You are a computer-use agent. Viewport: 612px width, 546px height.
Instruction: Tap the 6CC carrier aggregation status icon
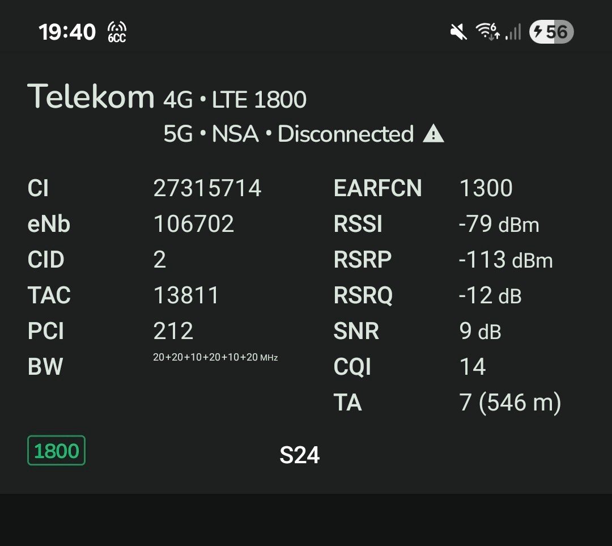(117, 32)
